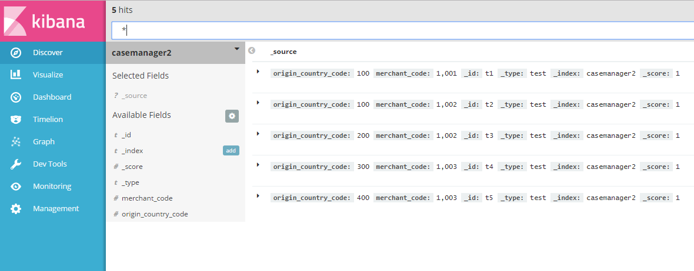This screenshot has width=694, height=271.
Task: Click merchant_code value 1,002 in row t2
Action: click(446, 104)
